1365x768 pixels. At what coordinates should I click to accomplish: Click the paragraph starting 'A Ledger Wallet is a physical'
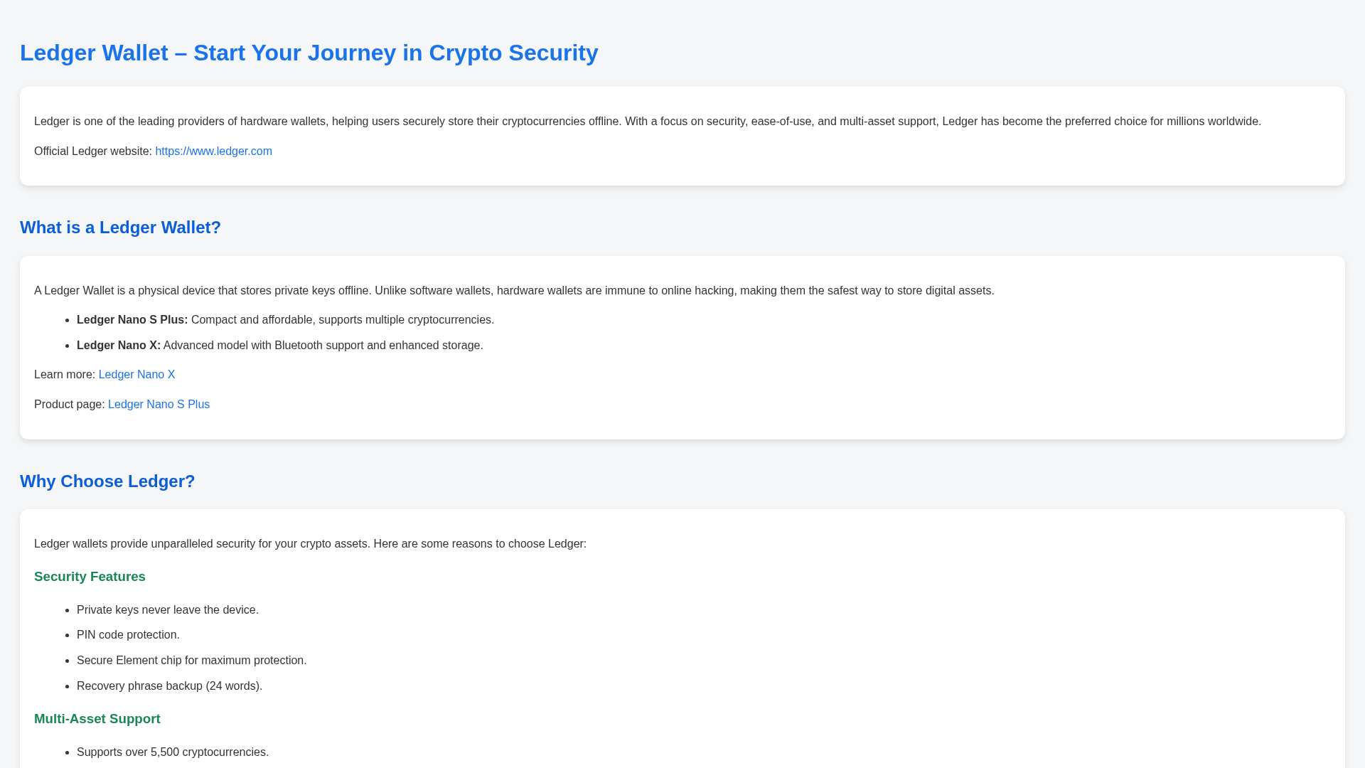pyautogui.click(x=514, y=291)
